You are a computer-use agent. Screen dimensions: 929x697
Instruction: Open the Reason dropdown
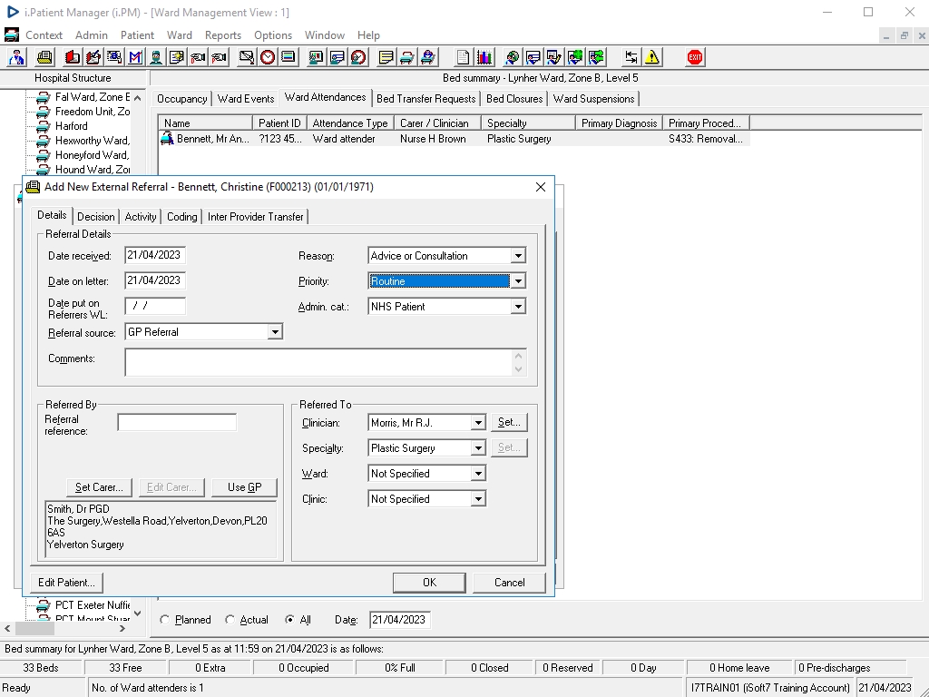pyautogui.click(x=518, y=256)
